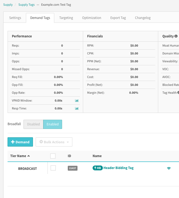Select the Demand Tags tab
The height and width of the screenshot is (198, 179).
pyautogui.click(x=40, y=18)
